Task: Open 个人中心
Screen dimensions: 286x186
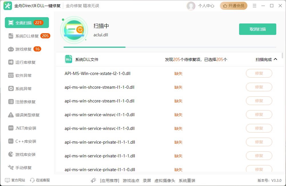Action: pyautogui.click(x=206, y=6)
